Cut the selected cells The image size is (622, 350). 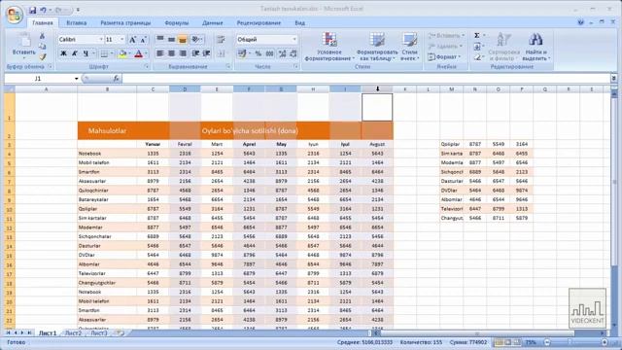pyautogui.click(x=42, y=36)
